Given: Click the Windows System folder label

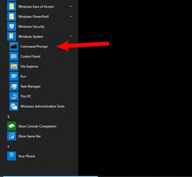Looking at the screenshot, I should click(x=30, y=37).
